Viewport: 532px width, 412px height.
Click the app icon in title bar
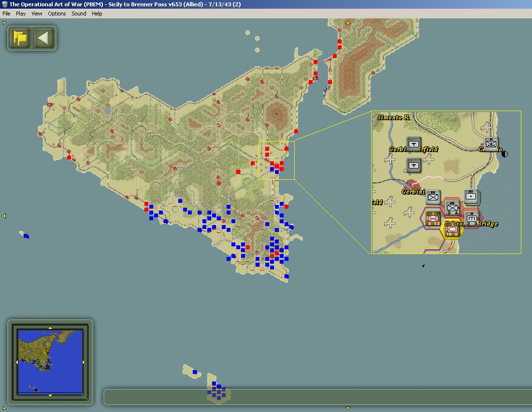tap(4, 4)
